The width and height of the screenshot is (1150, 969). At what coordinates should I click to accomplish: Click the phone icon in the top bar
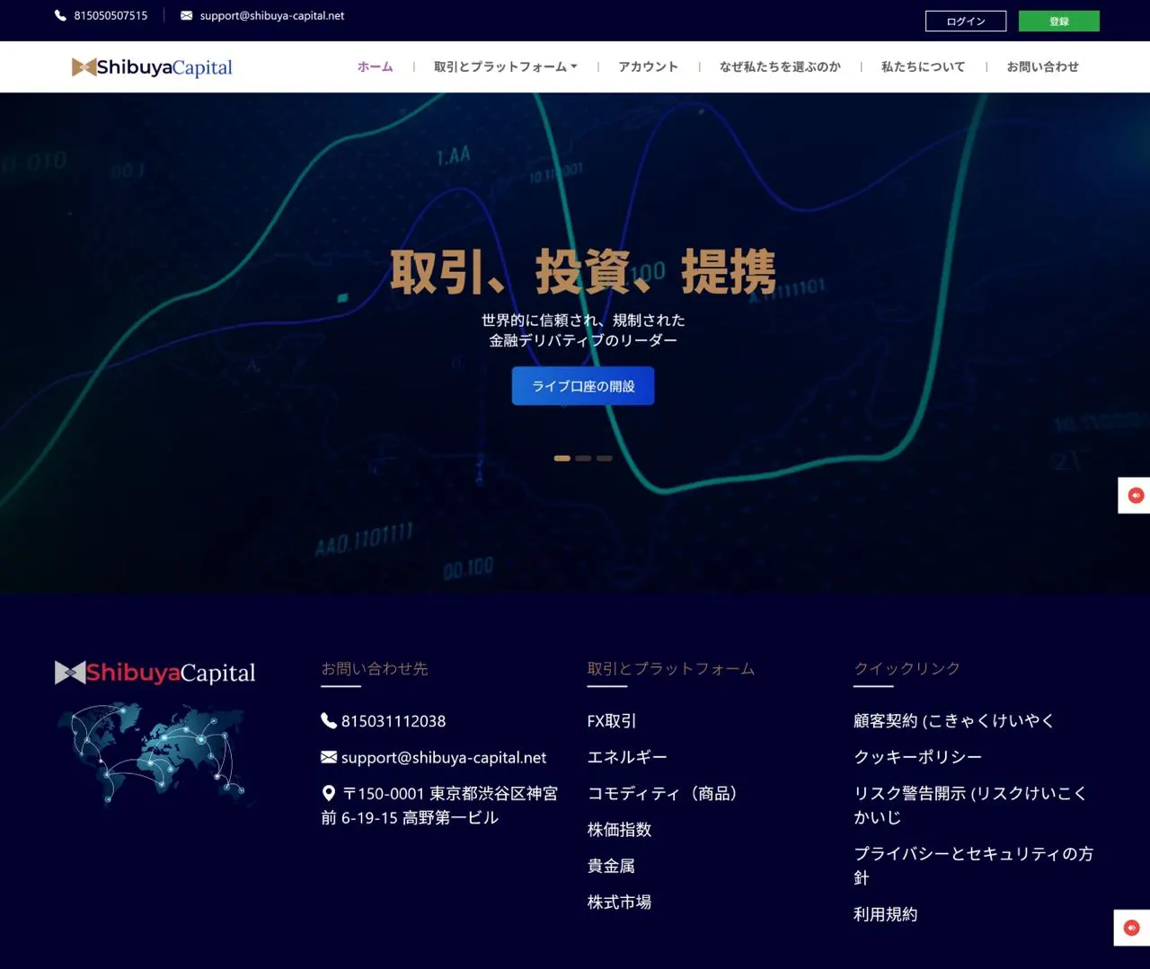(60, 15)
